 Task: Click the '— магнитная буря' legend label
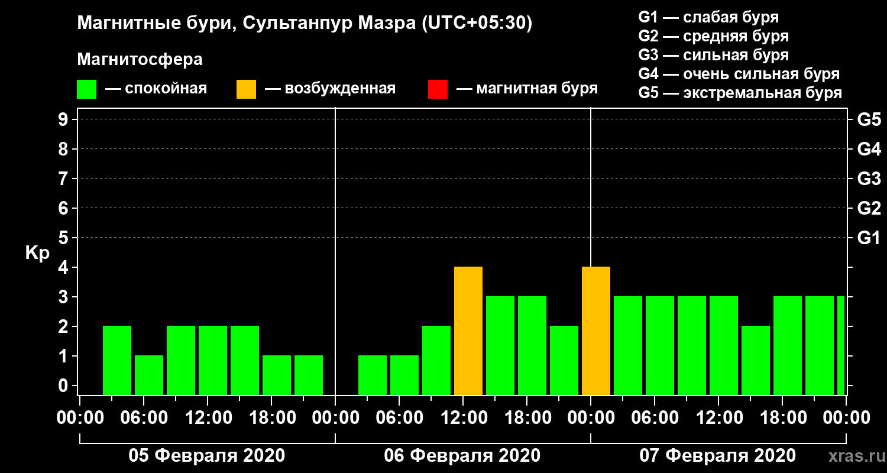point(527,89)
